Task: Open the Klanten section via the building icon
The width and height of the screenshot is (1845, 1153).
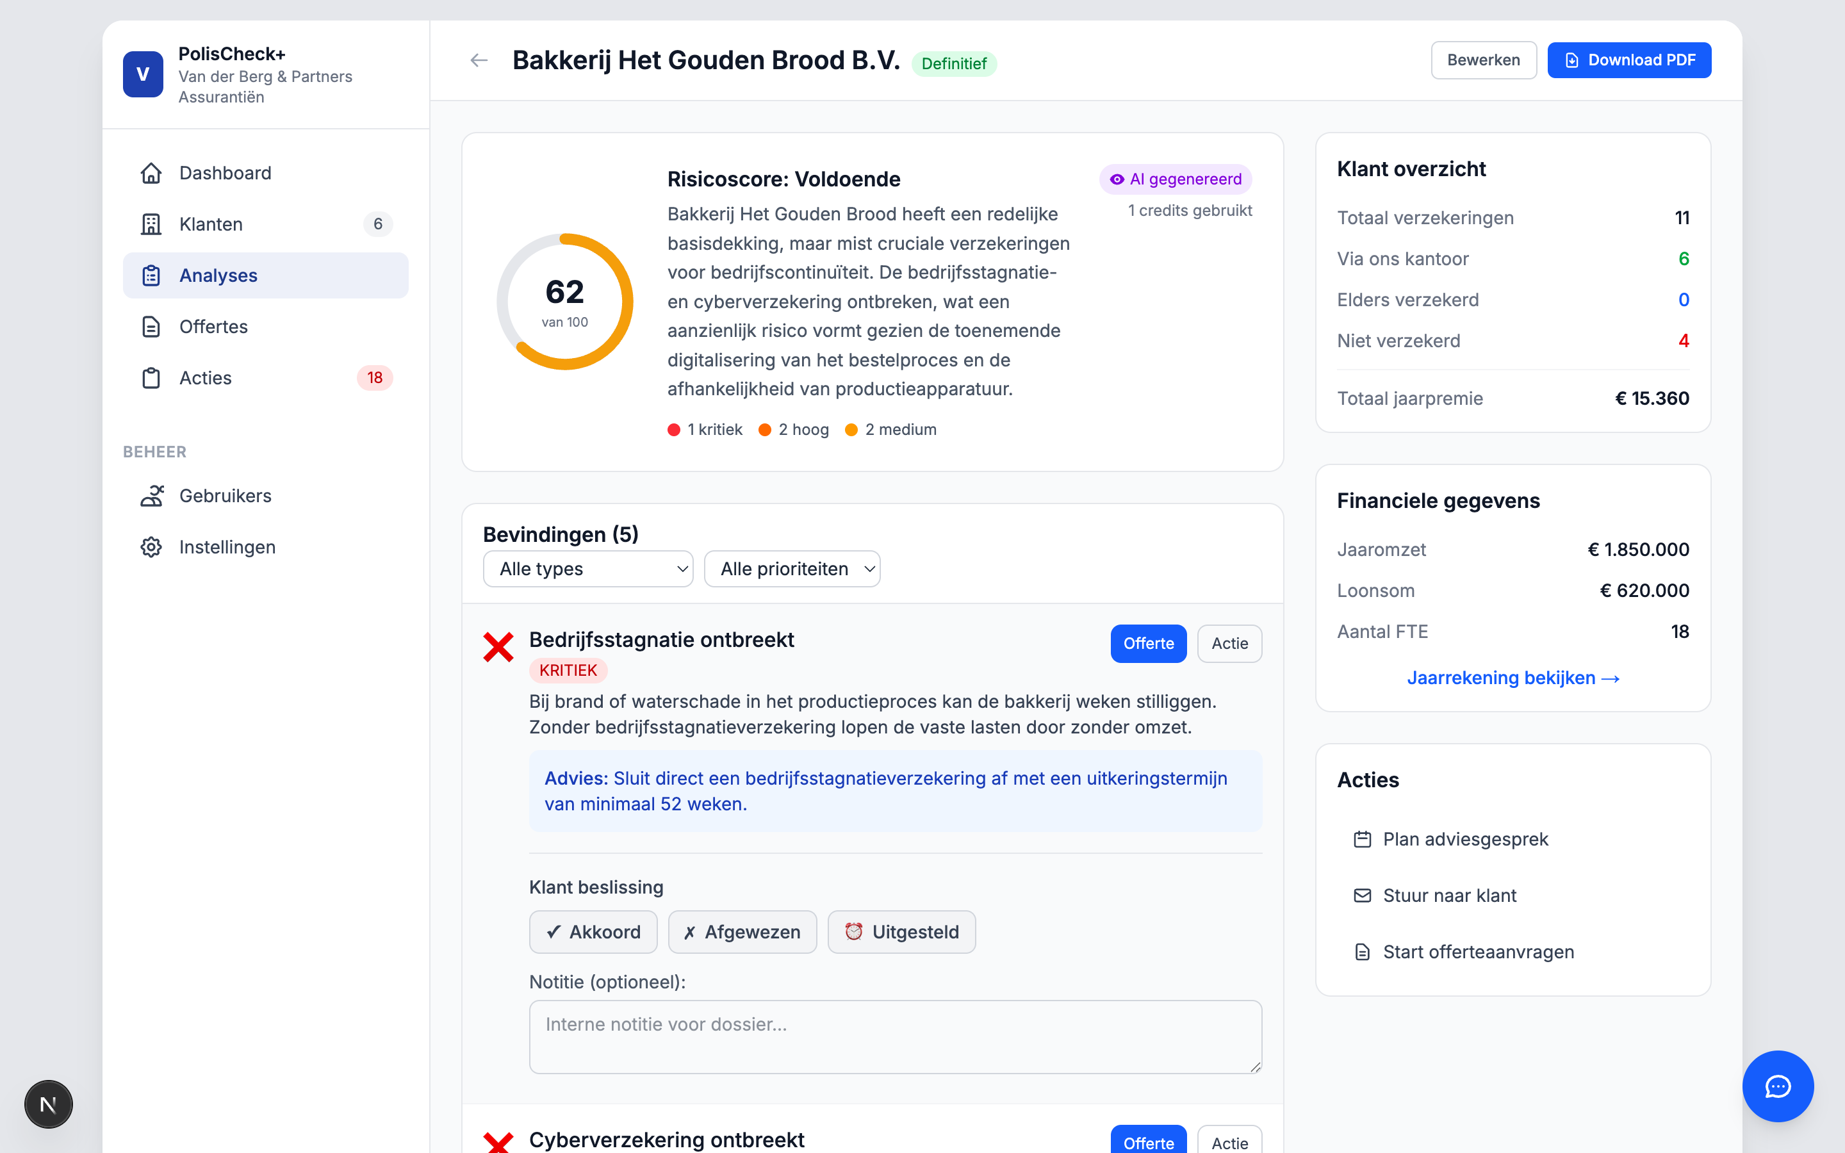Action: (151, 224)
